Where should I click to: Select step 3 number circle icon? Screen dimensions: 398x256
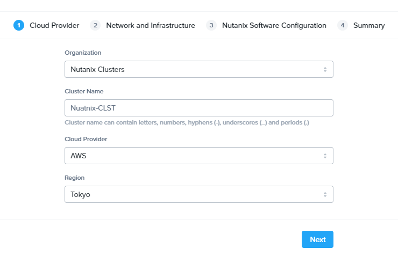211,25
